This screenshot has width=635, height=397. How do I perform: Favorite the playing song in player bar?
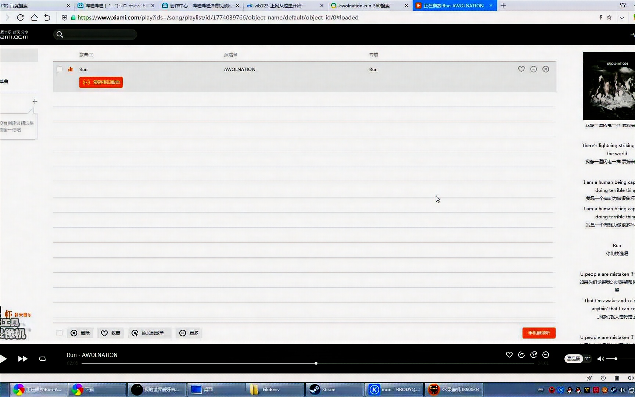tap(509, 355)
